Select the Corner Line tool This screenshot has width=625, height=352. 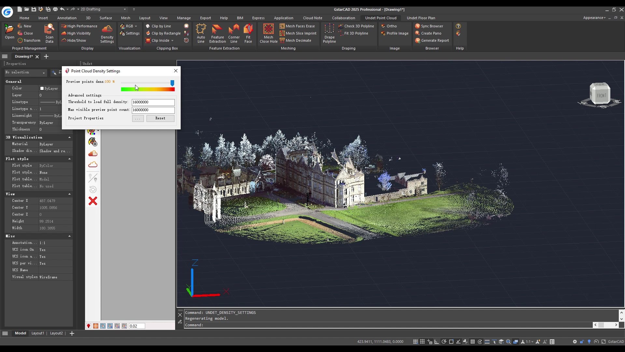pyautogui.click(x=234, y=33)
